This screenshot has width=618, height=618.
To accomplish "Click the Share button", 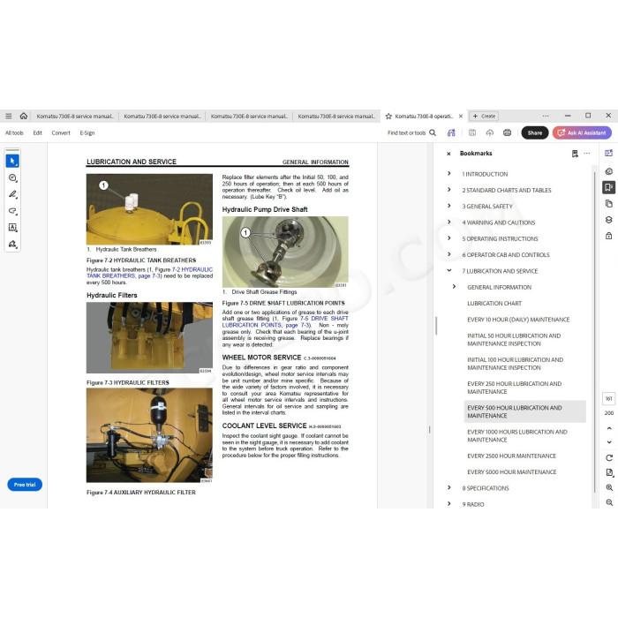I will pos(535,132).
